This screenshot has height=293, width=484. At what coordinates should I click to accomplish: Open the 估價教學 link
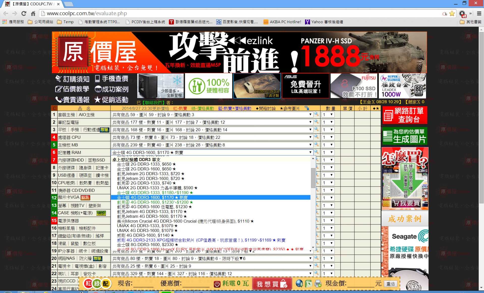click(72, 89)
